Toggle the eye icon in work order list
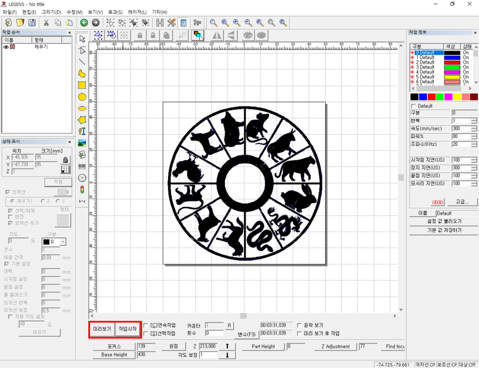Image resolution: width=479 pixels, height=368 pixels. 6,47
